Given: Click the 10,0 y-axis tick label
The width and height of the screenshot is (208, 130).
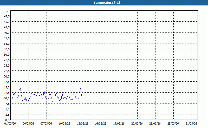Looking at the screenshot, I should click(7, 98).
